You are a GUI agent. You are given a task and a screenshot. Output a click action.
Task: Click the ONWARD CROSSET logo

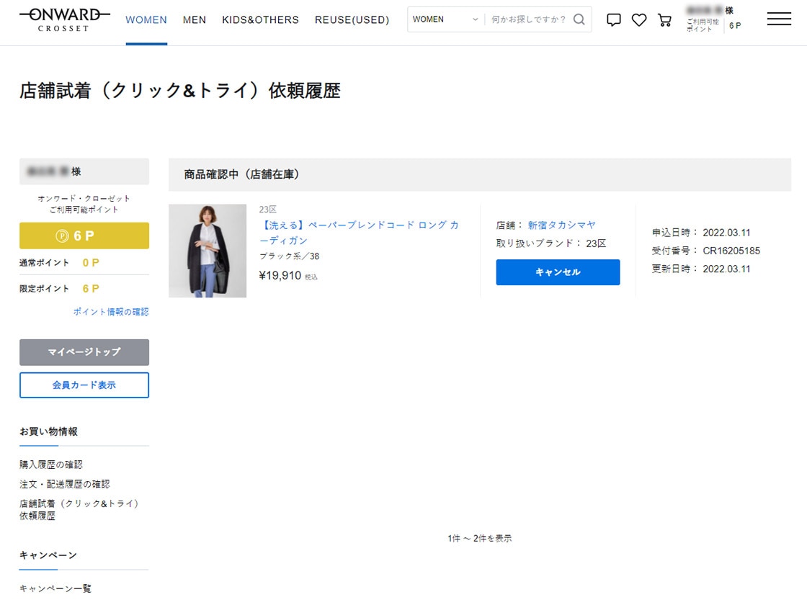pos(63,19)
